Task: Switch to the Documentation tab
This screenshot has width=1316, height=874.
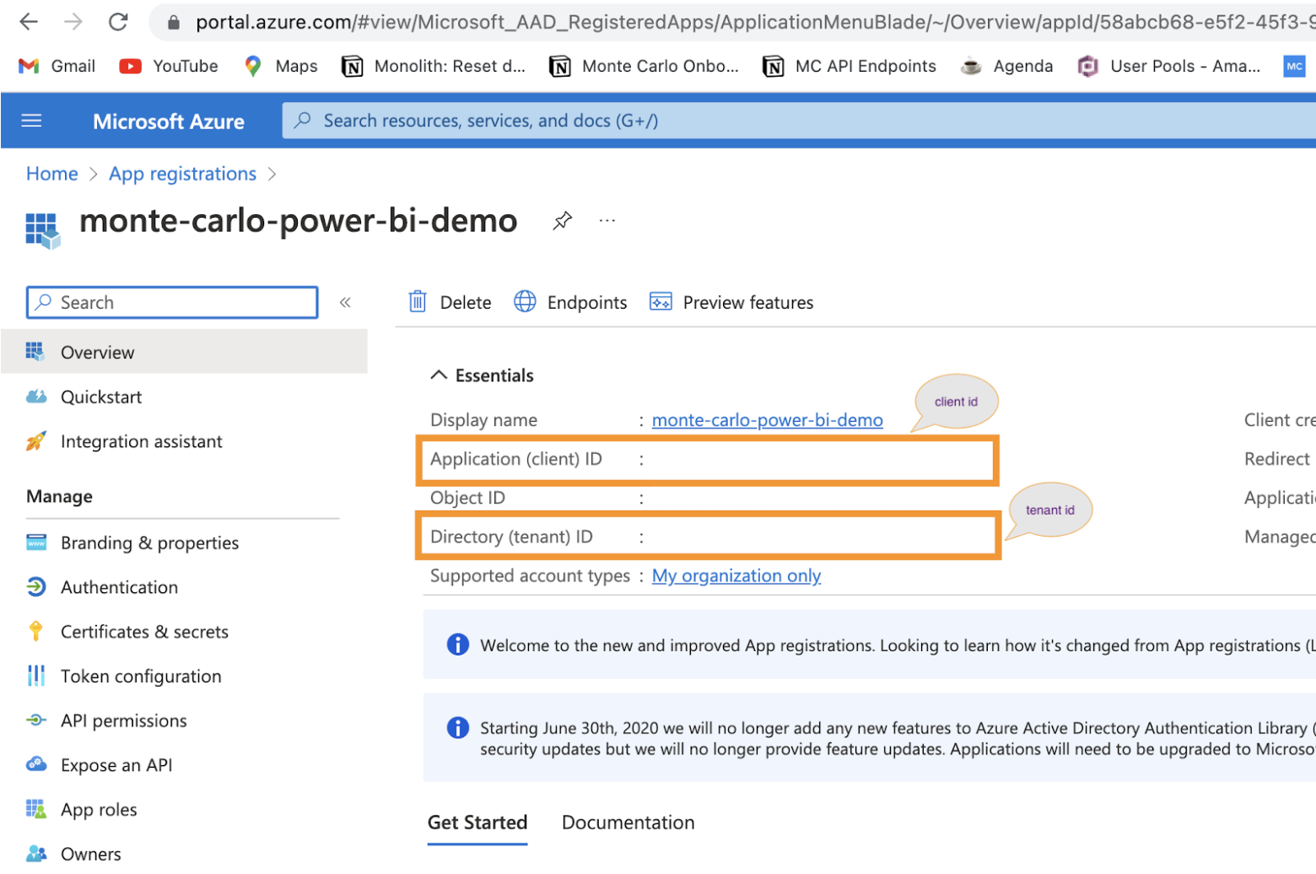Action: point(628,823)
